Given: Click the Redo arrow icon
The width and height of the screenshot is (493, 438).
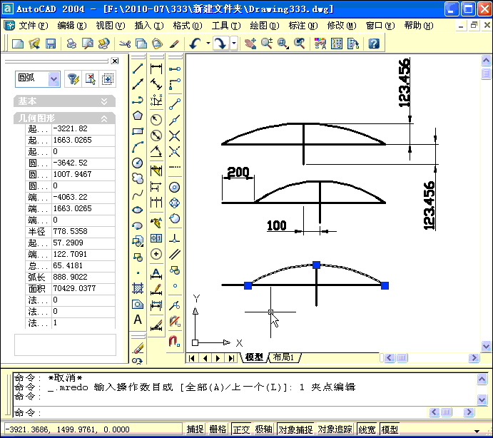Looking at the screenshot, I should point(220,44).
